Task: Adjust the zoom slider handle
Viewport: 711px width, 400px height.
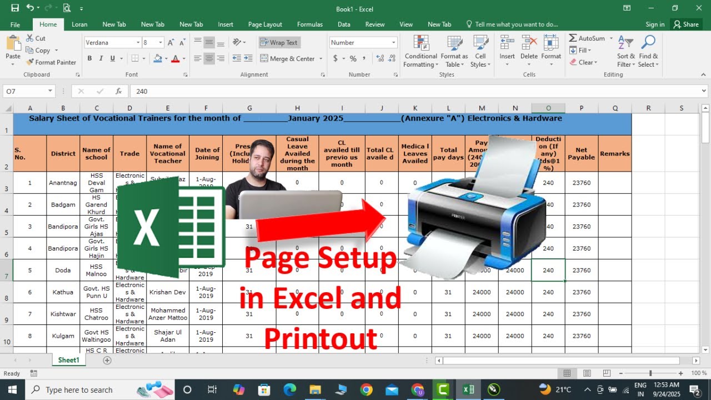Action: click(650, 373)
